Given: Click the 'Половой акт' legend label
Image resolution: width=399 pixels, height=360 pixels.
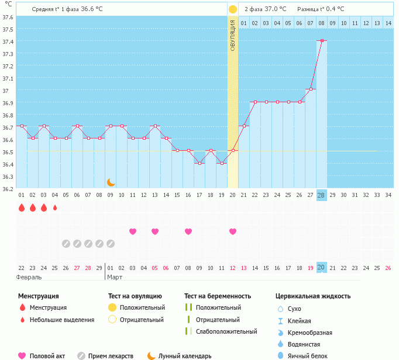Looking at the screenshot, I should pos(47,356).
